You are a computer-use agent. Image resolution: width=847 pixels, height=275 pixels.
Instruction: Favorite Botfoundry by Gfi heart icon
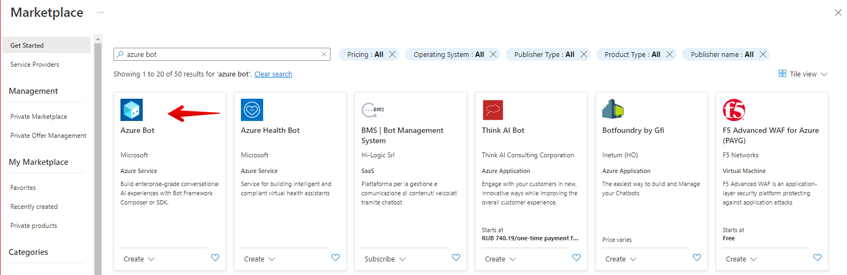coord(697,258)
